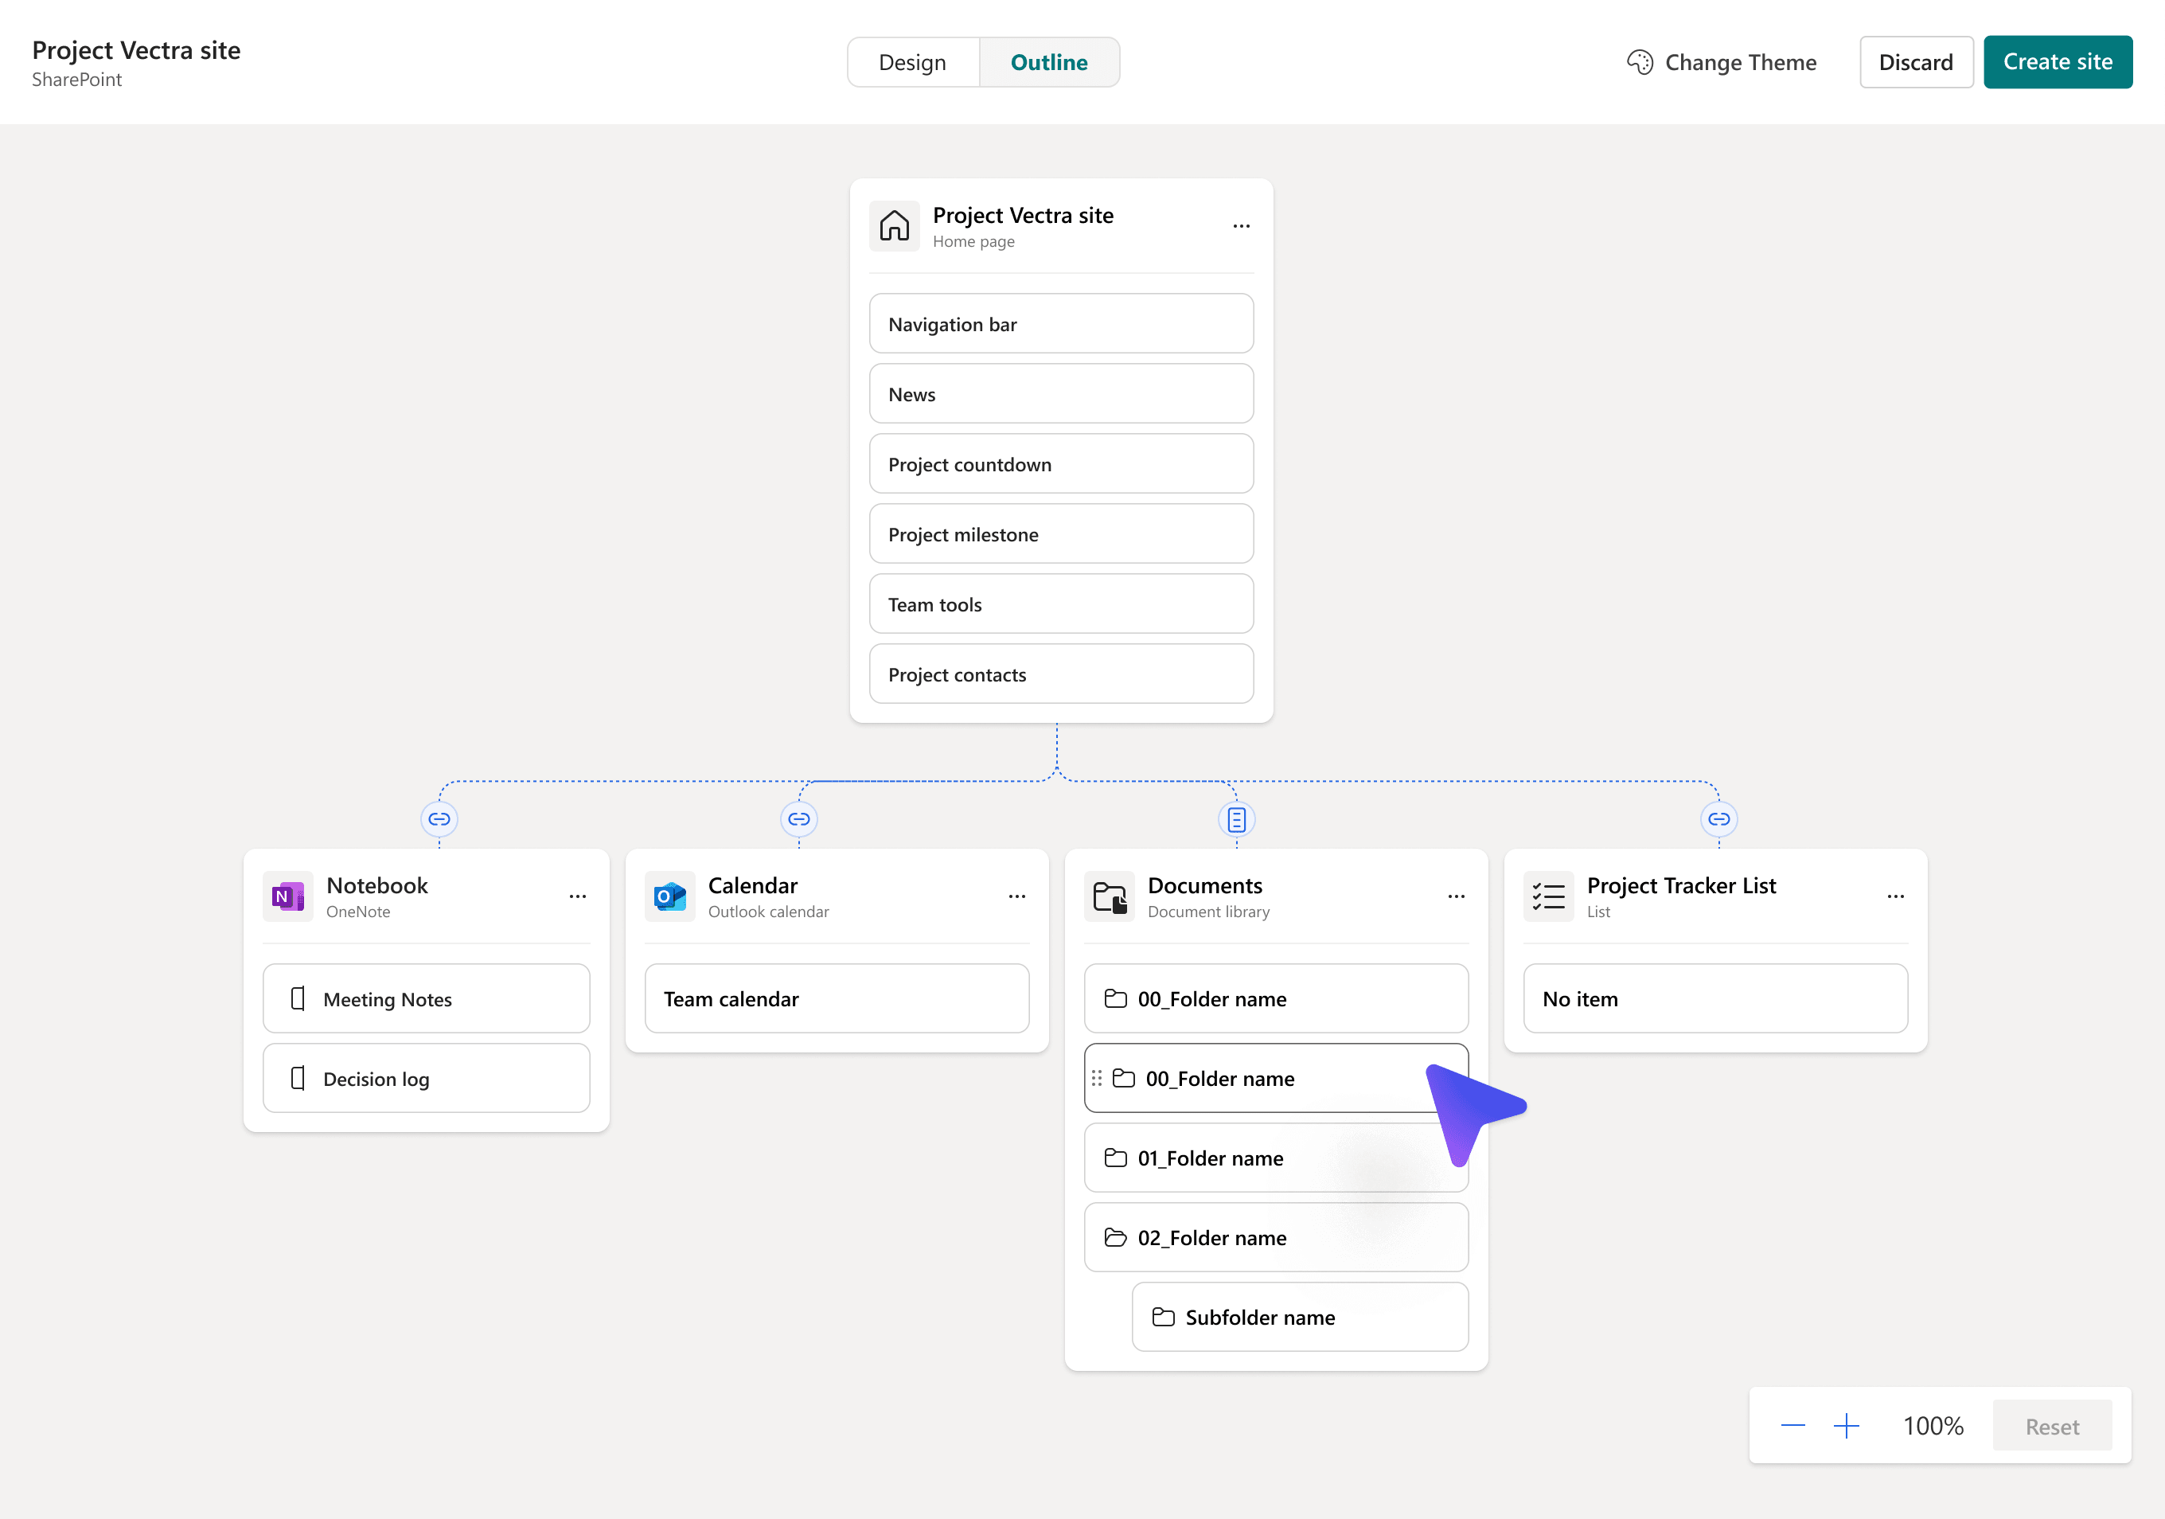Click the link connector above Notebook
2165x1519 pixels.
(439, 819)
